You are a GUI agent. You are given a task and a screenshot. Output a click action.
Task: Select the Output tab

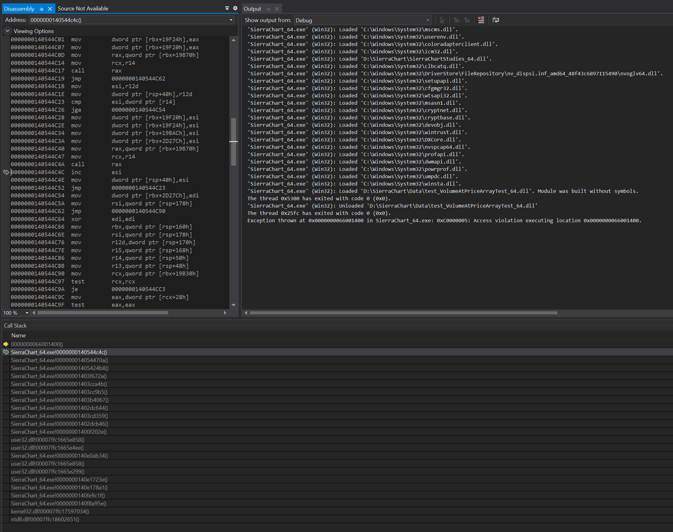point(252,9)
